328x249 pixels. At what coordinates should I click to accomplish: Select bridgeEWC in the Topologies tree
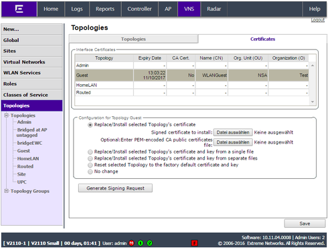click(29, 143)
